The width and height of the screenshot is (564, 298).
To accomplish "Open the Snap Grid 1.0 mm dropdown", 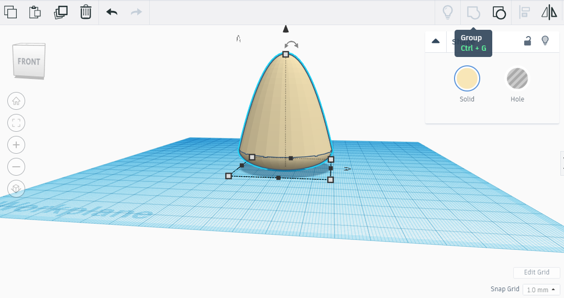I will coord(540,290).
